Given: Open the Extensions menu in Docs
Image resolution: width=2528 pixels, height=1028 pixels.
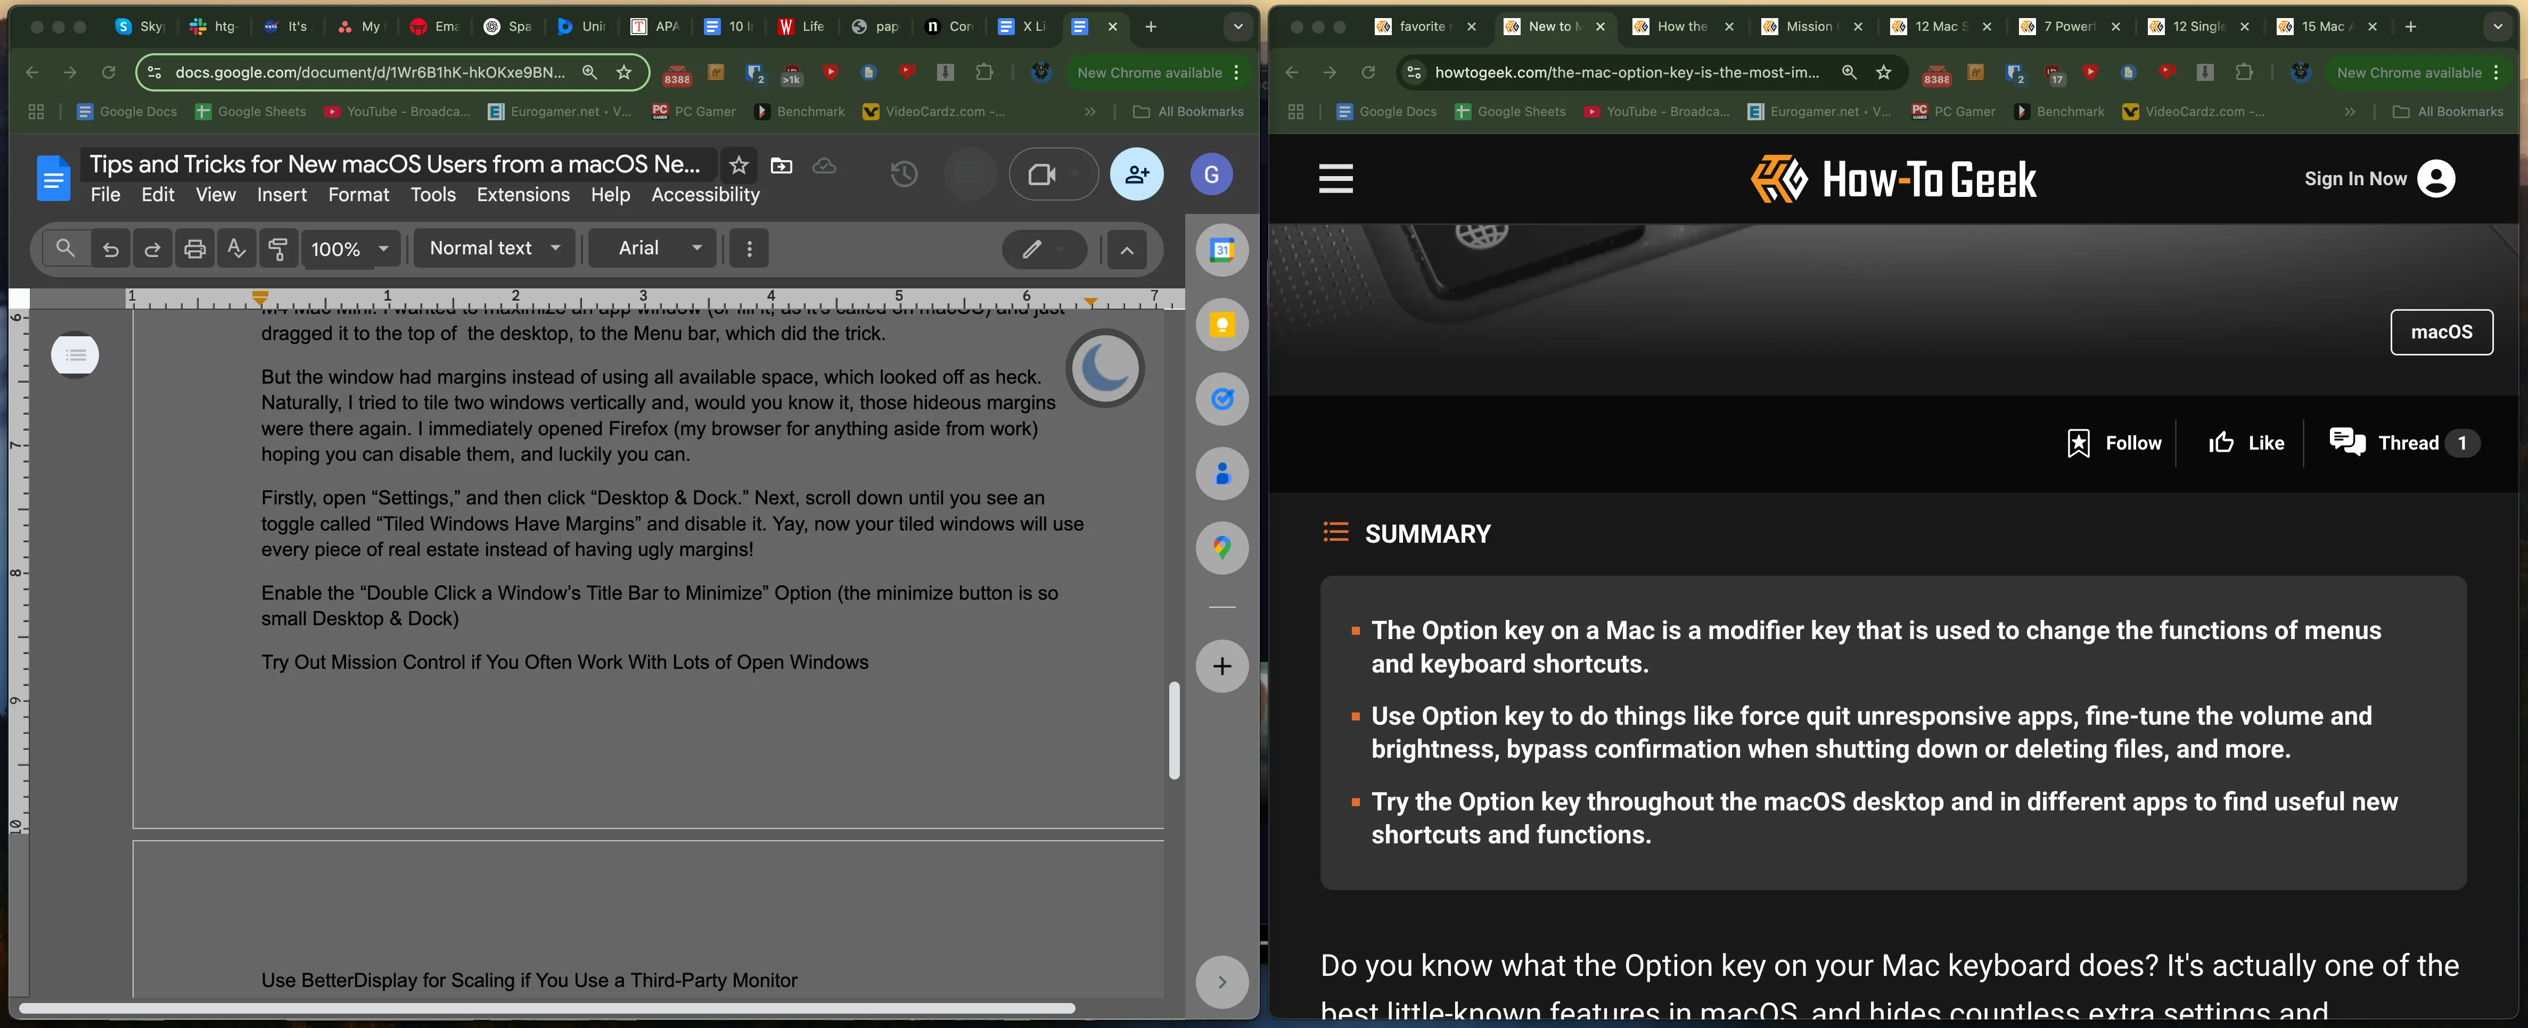Looking at the screenshot, I should 523,195.
